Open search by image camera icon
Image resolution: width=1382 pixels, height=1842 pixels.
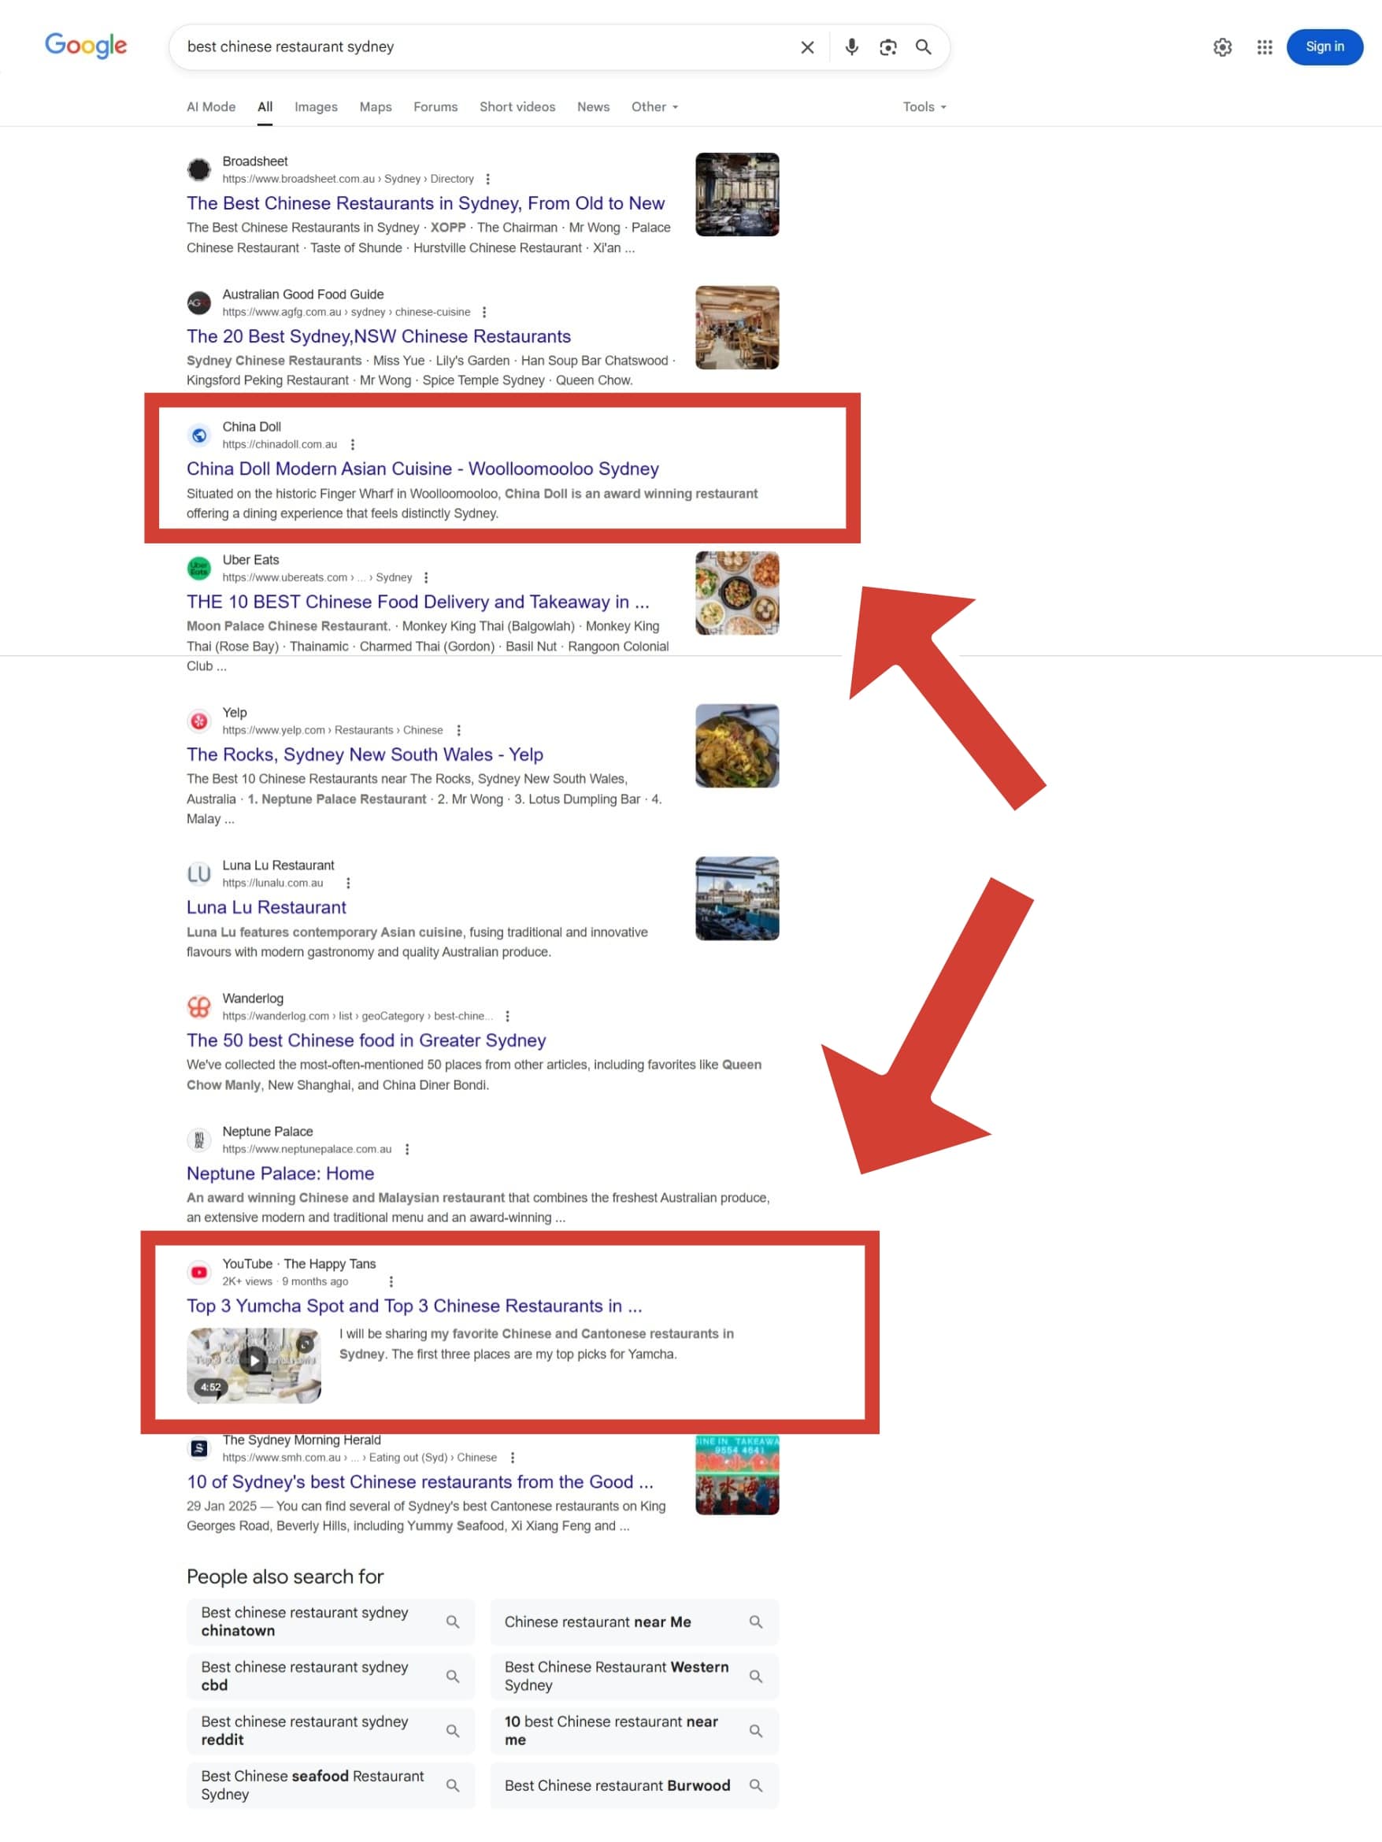point(887,47)
